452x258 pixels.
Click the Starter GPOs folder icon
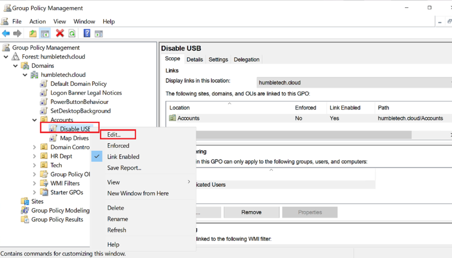(44, 192)
